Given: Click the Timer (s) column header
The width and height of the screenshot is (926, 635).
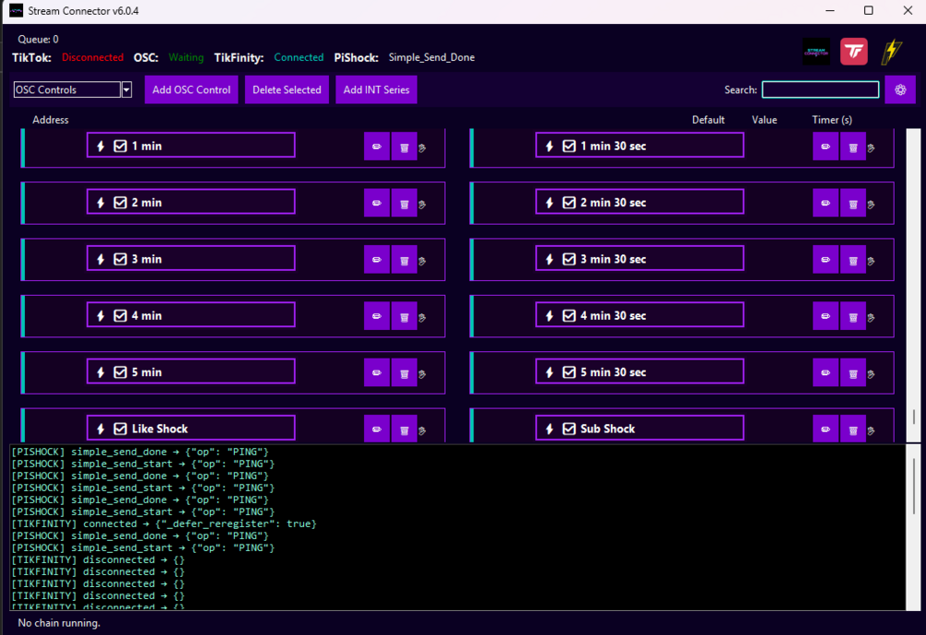Looking at the screenshot, I should click(832, 120).
